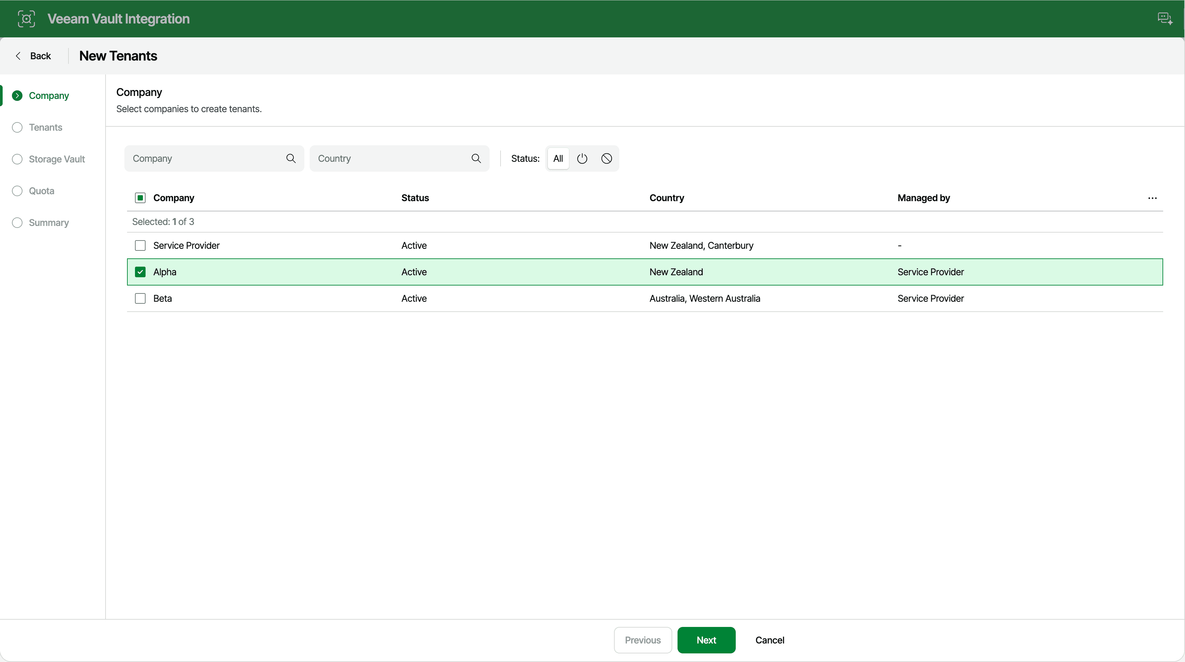Screen dimensions: 1185x662
Task: Click the Alpha company name
Action: click(165, 272)
